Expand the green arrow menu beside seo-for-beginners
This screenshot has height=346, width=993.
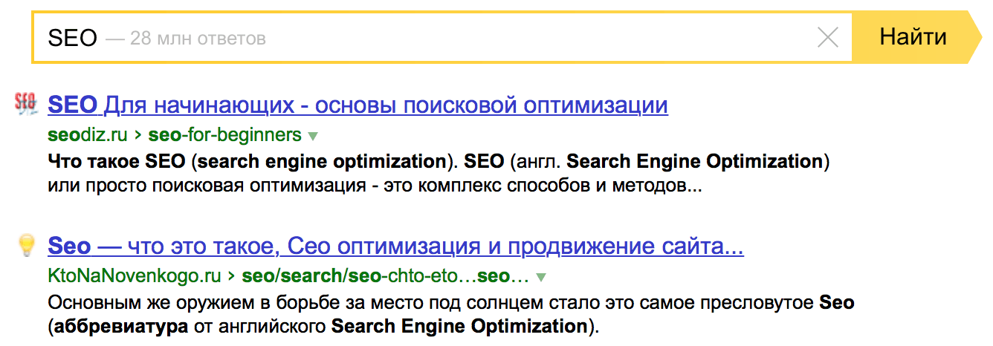pos(313,136)
